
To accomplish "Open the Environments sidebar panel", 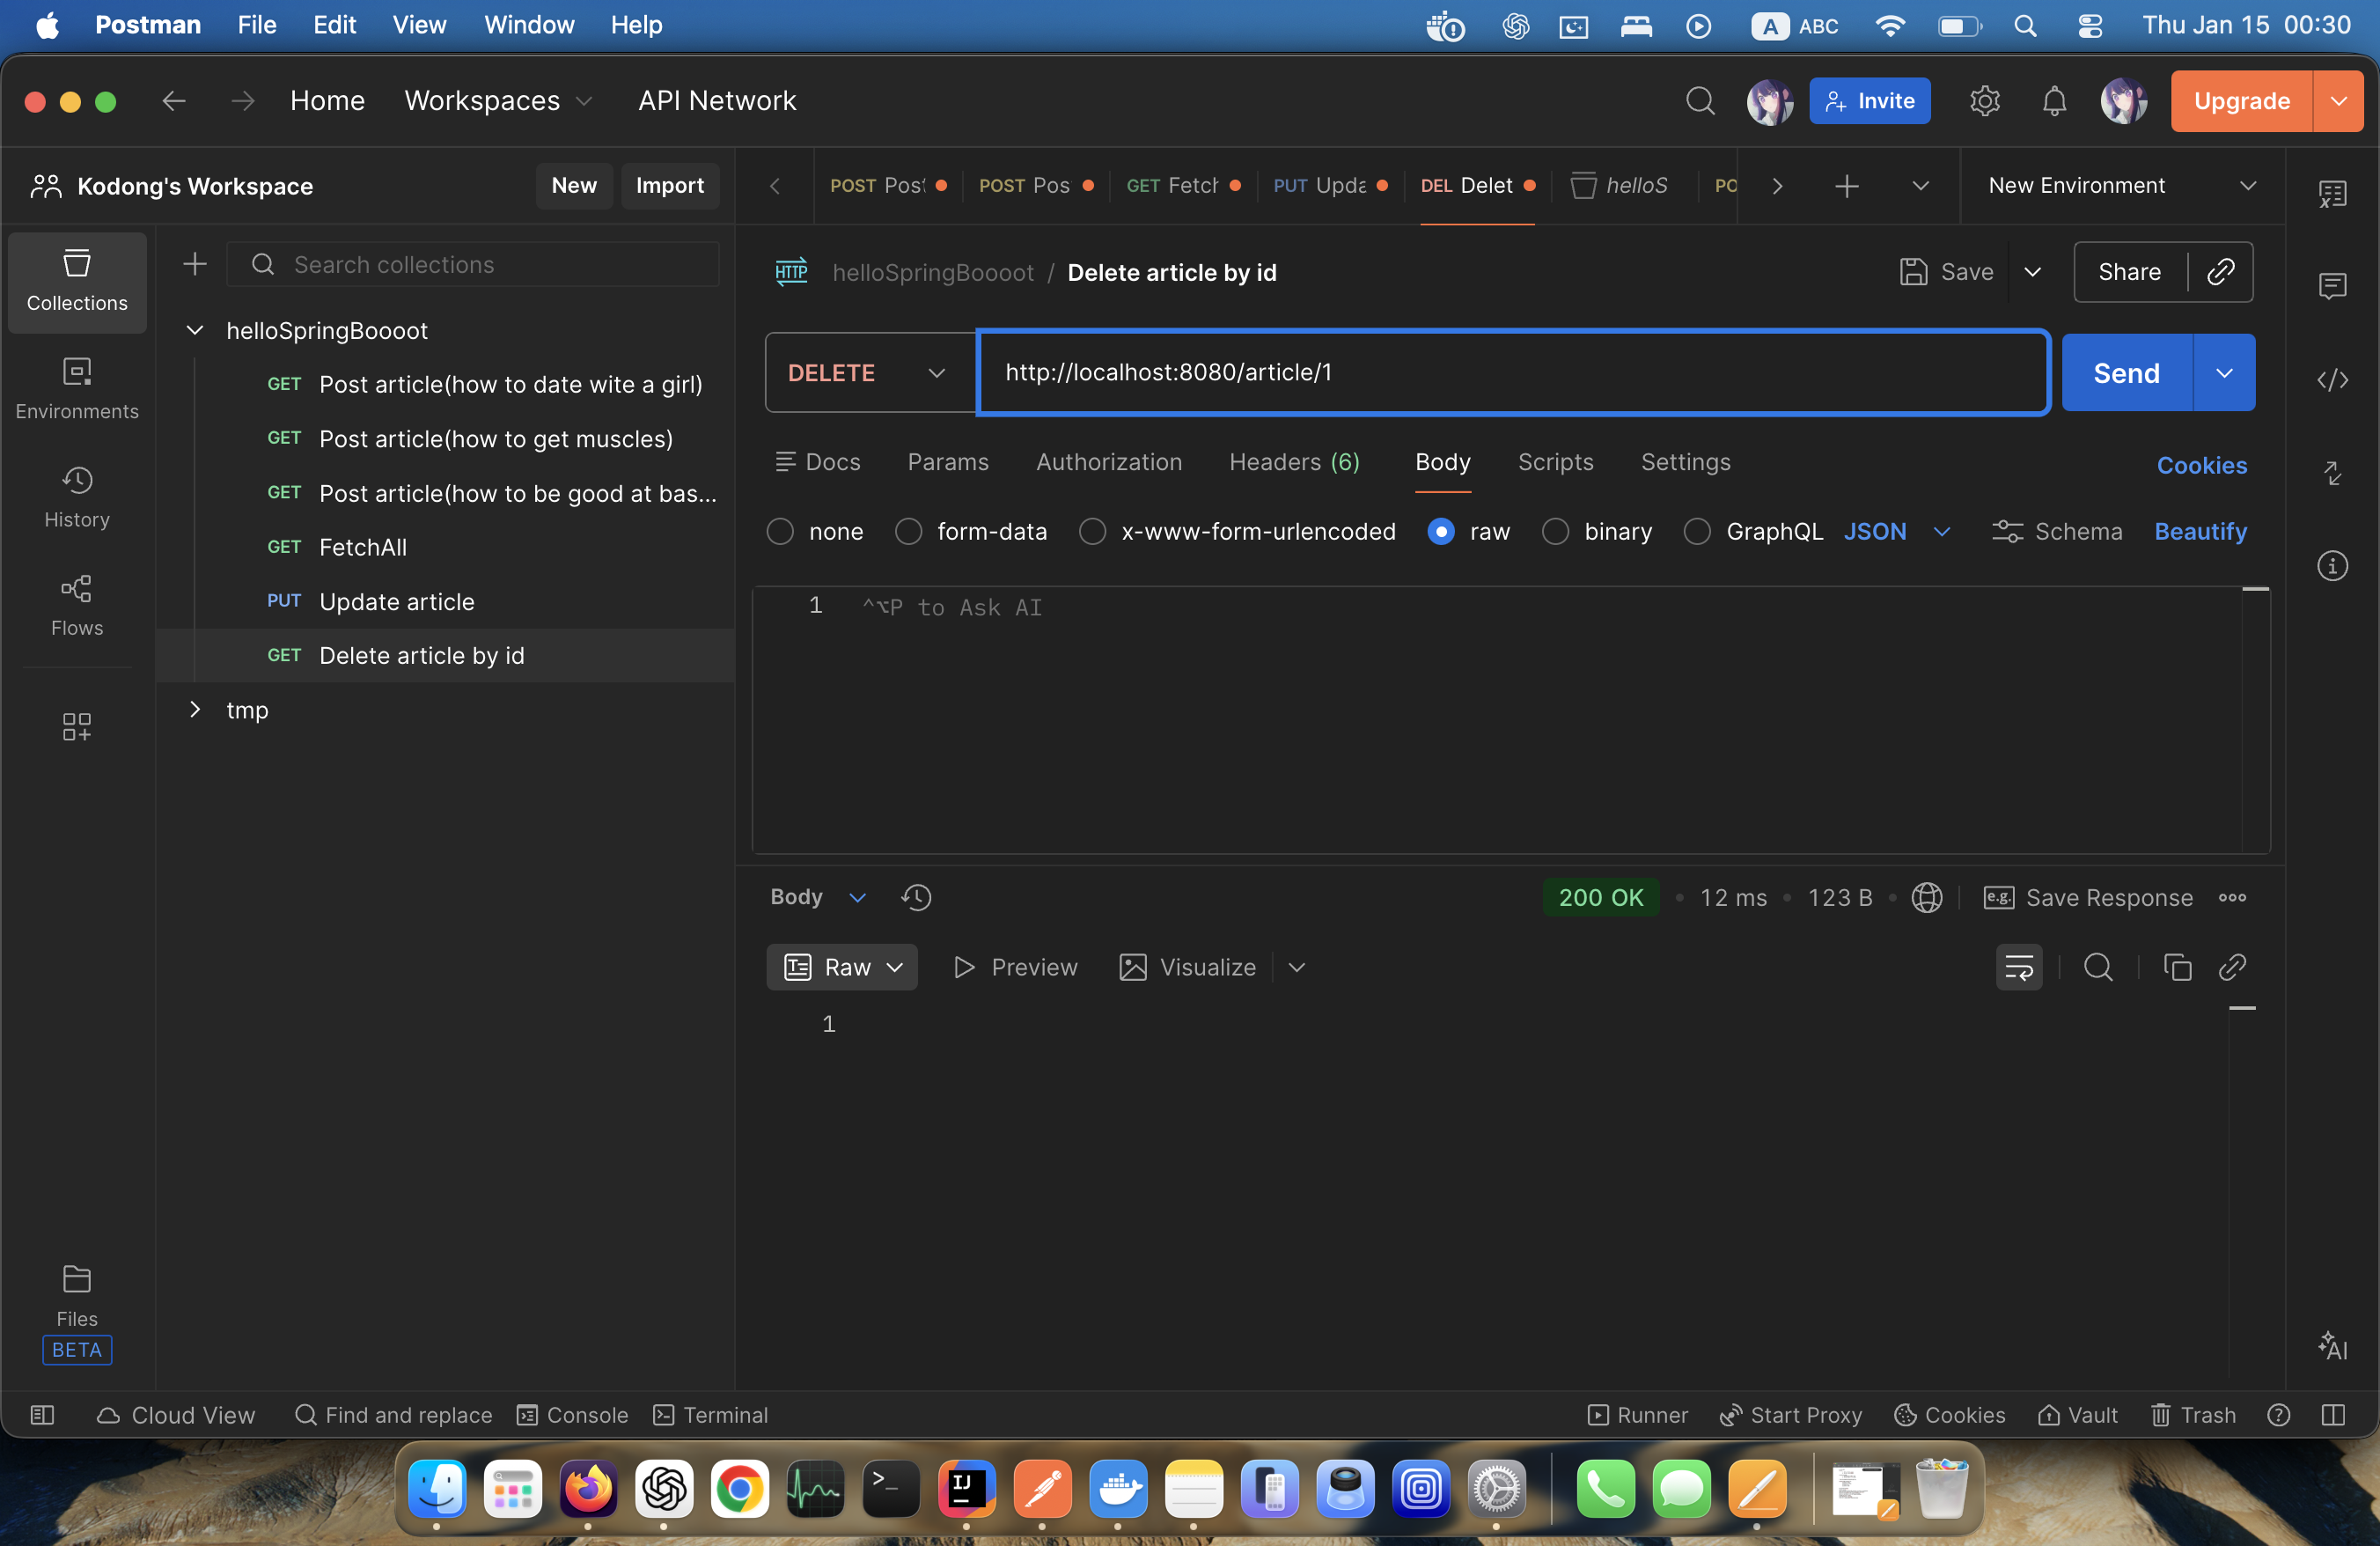I will point(77,388).
